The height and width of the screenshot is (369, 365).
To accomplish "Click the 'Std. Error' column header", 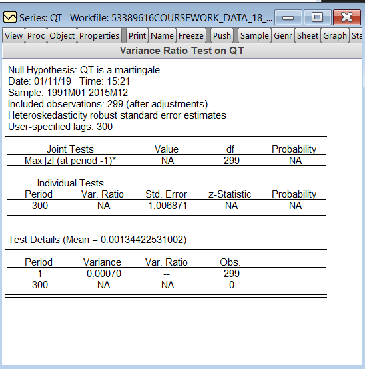I will coord(166,194).
